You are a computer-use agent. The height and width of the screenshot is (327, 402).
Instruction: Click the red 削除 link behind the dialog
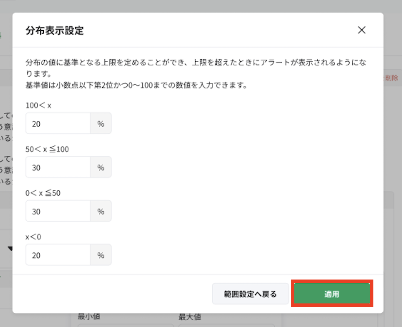click(393, 78)
